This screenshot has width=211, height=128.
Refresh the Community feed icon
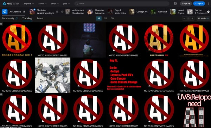click(17, 18)
